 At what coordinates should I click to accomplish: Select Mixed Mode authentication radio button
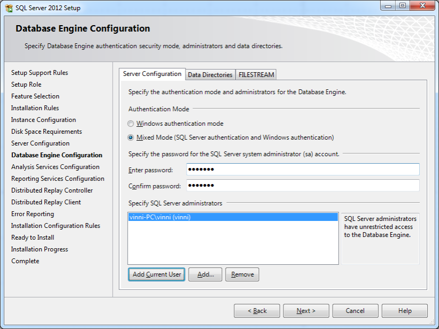coord(130,137)
